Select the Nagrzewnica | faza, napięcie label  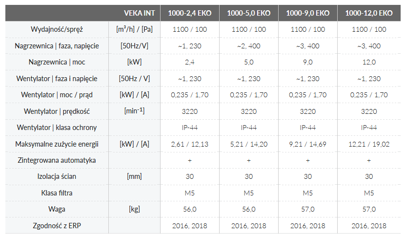[57, 46]
